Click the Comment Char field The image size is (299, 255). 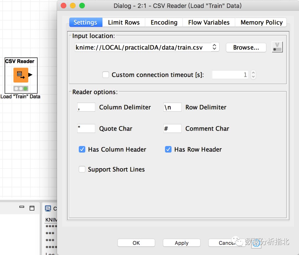pyautogui.click(x=172, y=128)
